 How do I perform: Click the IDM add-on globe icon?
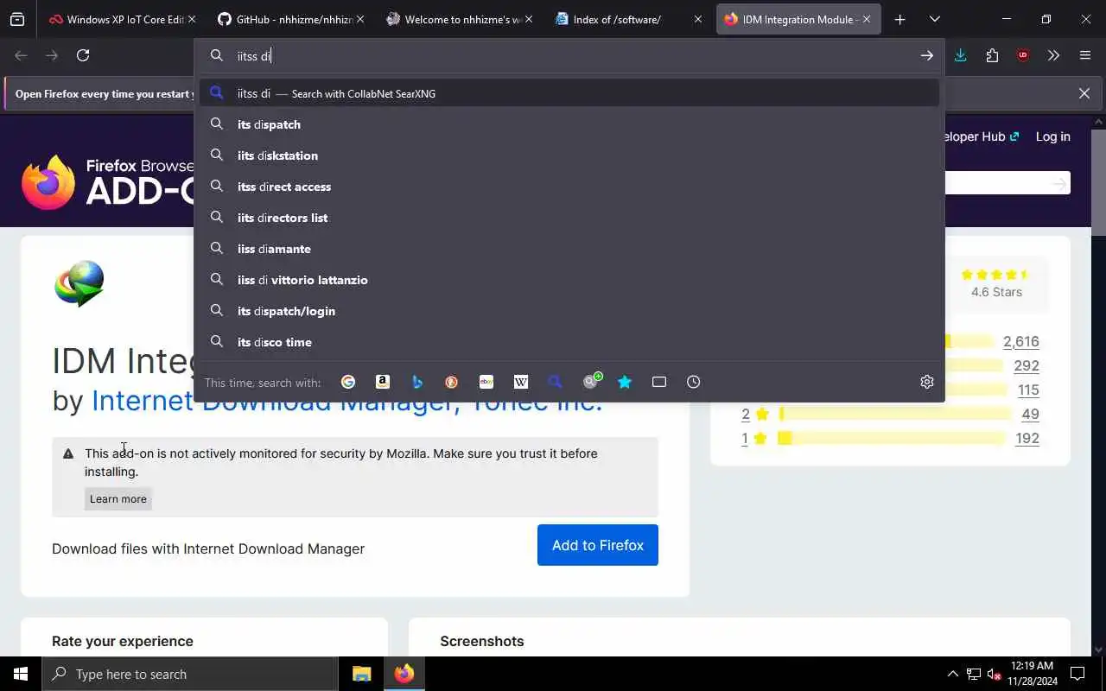(79, 283)
